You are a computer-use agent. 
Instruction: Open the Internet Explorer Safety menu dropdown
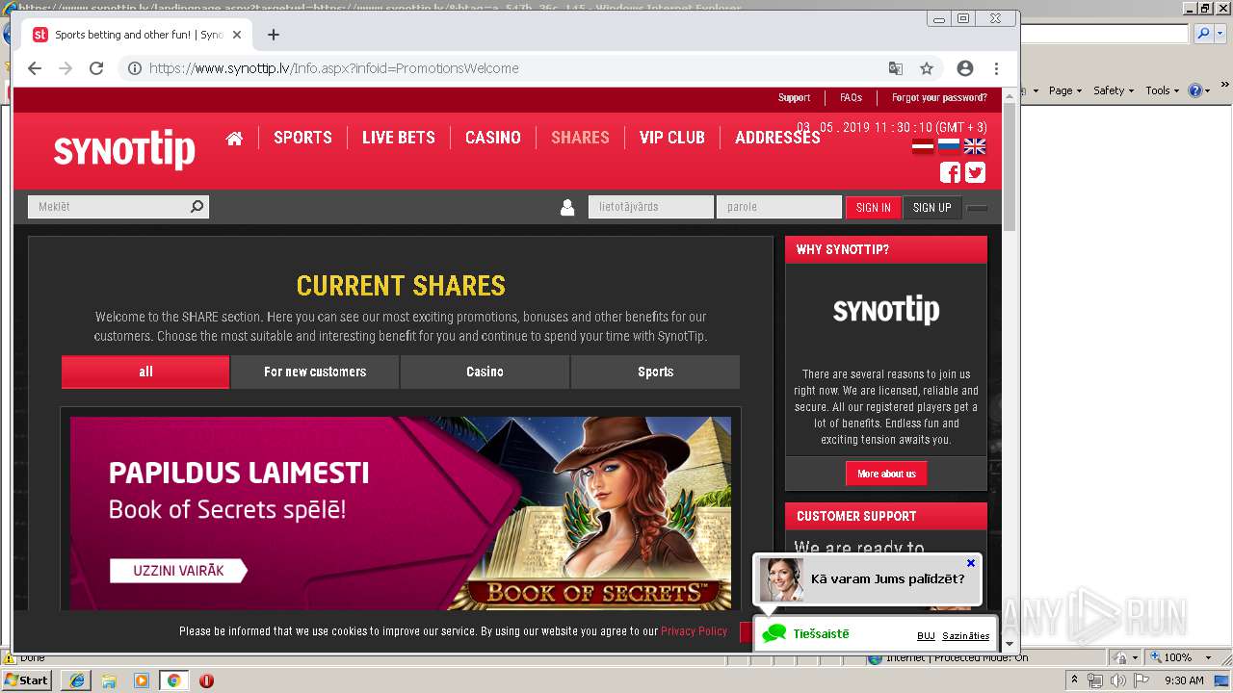point(1113,90)
